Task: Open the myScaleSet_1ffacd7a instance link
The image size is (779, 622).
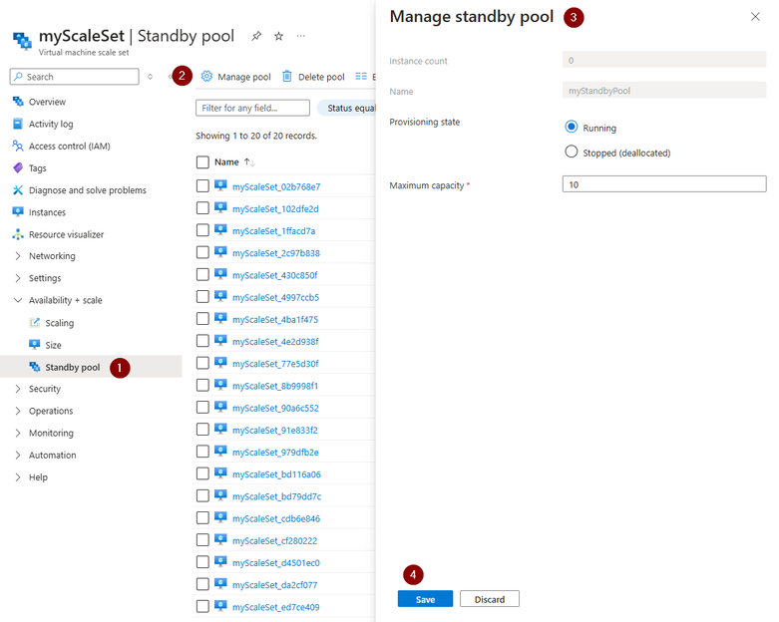Action: (273, 231)
